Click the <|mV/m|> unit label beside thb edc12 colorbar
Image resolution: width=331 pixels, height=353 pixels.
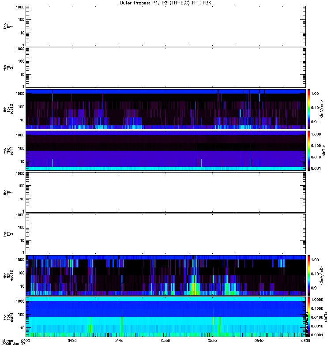point(322,109)
